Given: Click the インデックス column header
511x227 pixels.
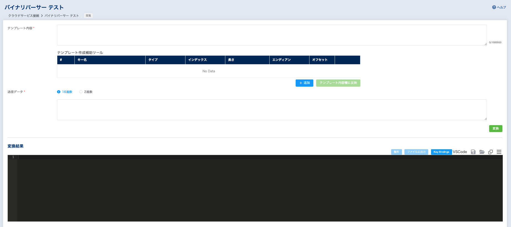Looking at the screenshot, I should click(x=205, y=60).
